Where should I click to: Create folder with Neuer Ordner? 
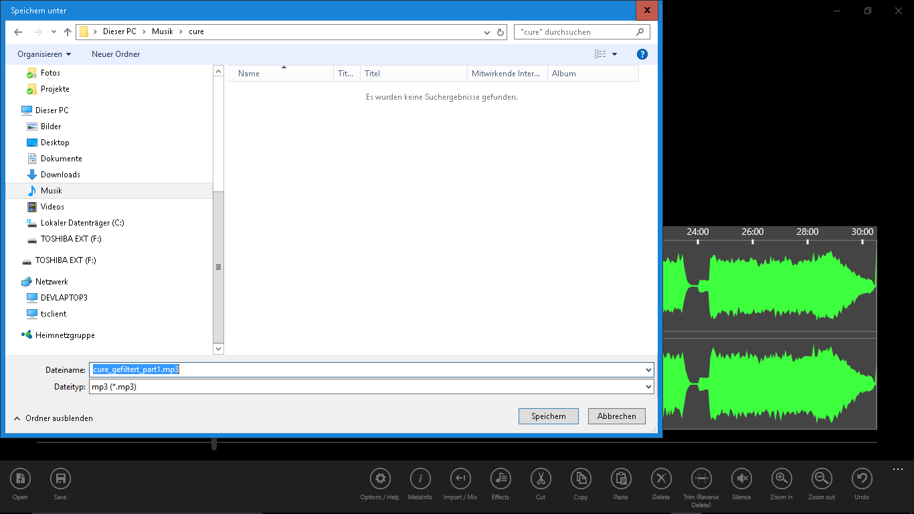coord(116,54)
